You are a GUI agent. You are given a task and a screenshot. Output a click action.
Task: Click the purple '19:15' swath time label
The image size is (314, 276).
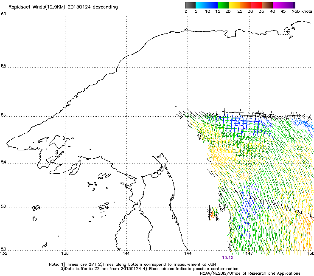(x=227, y=258)
